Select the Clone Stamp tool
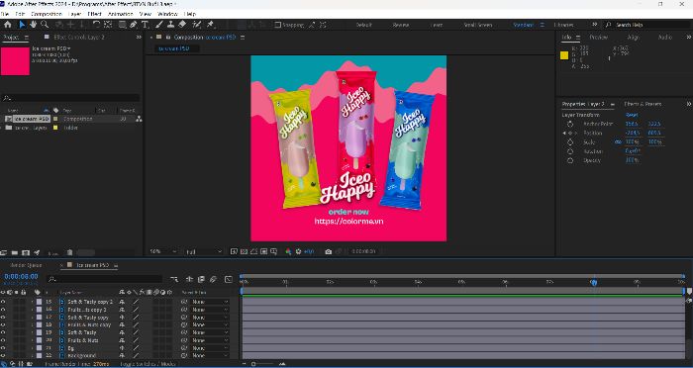The height and width of the screenshot is (368, 693). click(x=170, y=25)
